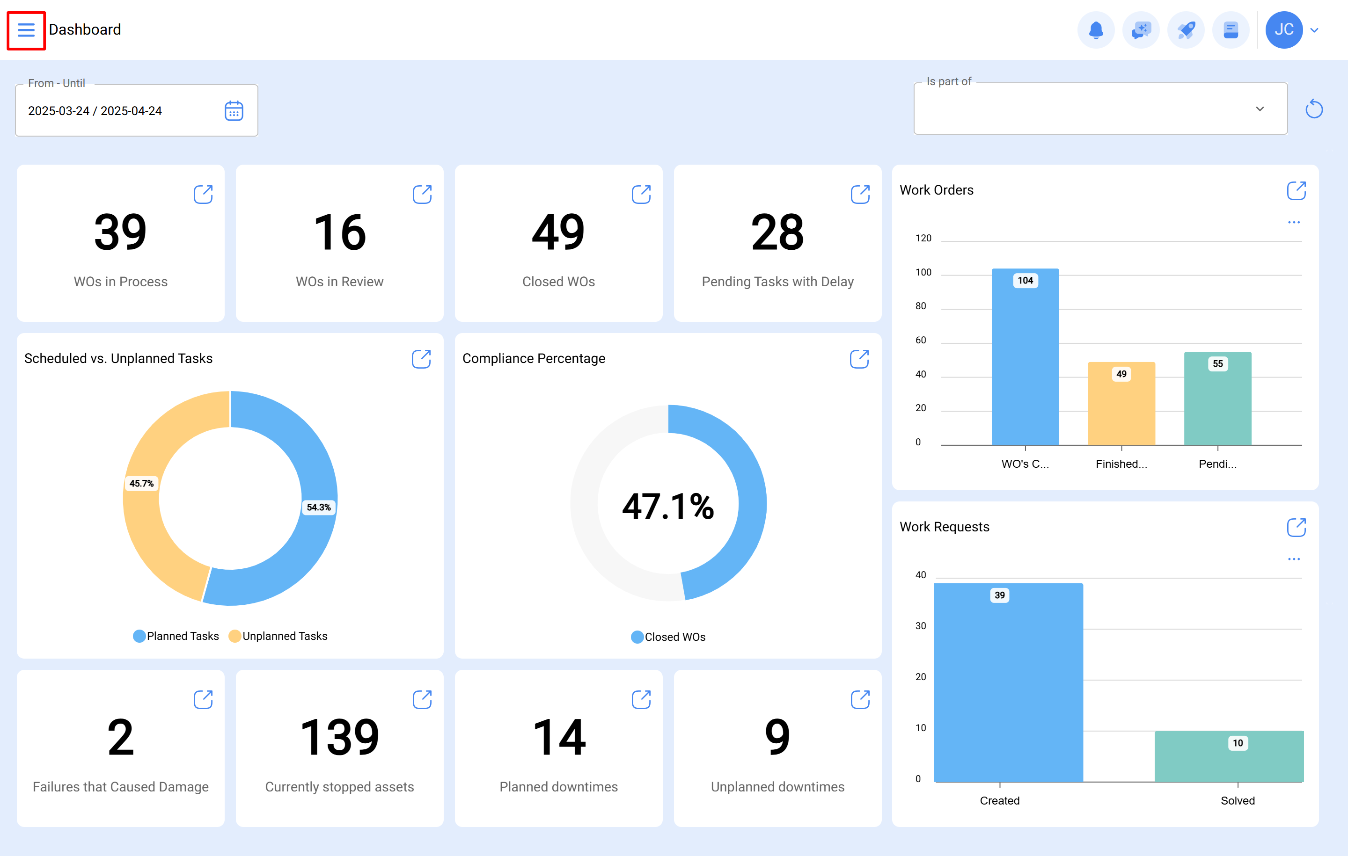Image resolution: width=1348 pixels, height=856 pixels.
Task: Click the rocket onboarding icon
Action: tap(1186, 29)
